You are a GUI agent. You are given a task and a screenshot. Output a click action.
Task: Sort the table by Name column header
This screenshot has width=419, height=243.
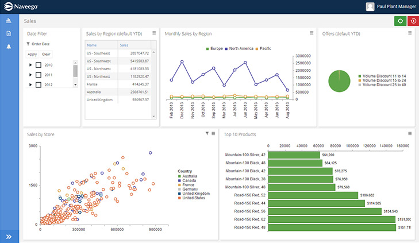(92, 44)
